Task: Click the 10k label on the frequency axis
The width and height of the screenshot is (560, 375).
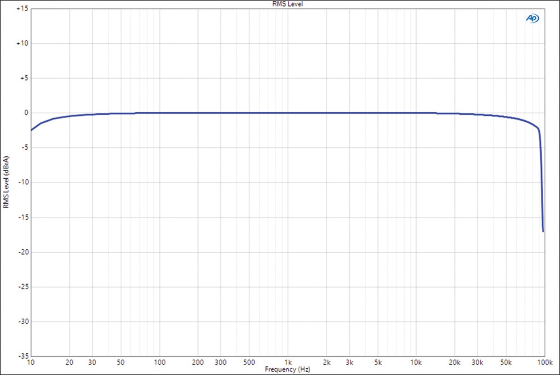Action: (416, 362)
